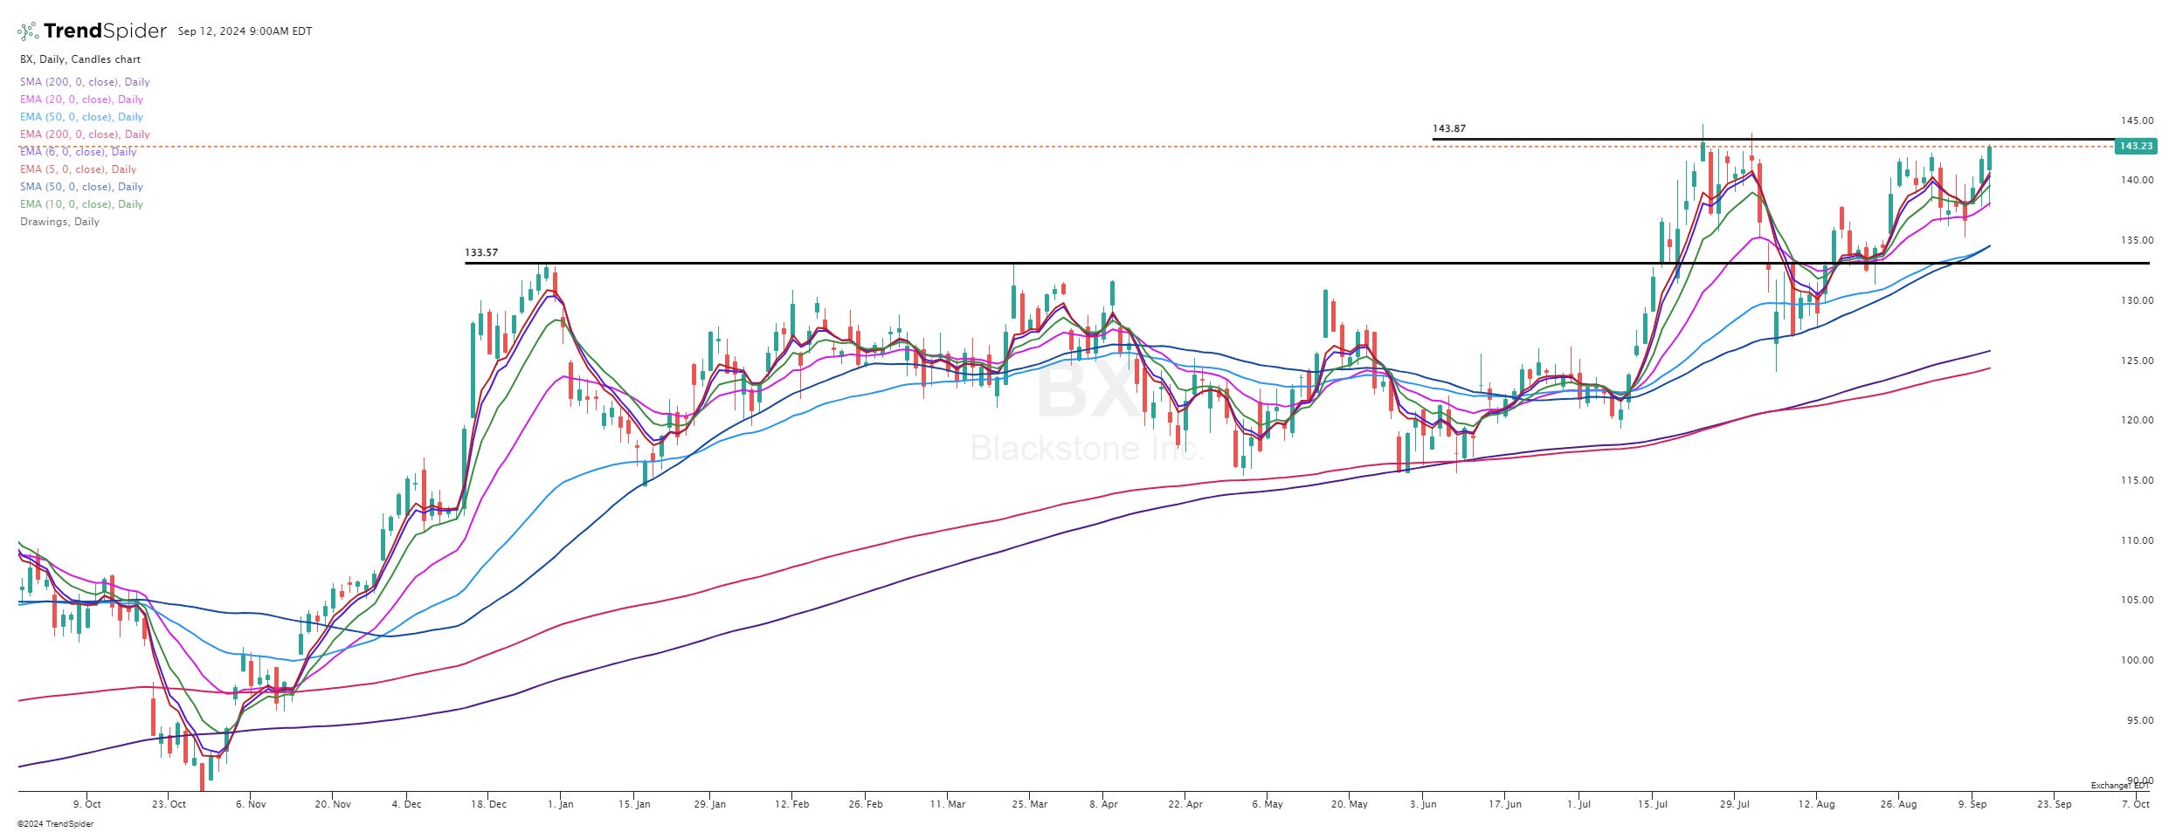This screenshot has height=832, width=2176.
Task: Click the 22. Apr date axis label
Action: click(1185, 804)
